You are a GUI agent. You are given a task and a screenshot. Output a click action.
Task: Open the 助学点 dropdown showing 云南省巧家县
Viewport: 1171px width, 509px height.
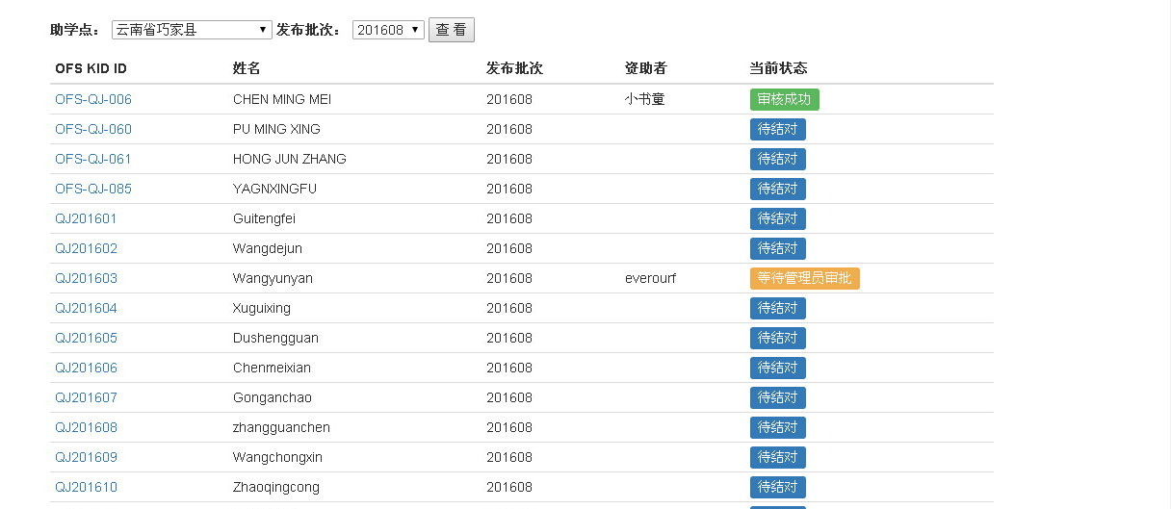[x=192, y=30]
